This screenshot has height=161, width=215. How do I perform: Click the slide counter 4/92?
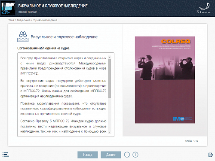coord(192,141)
